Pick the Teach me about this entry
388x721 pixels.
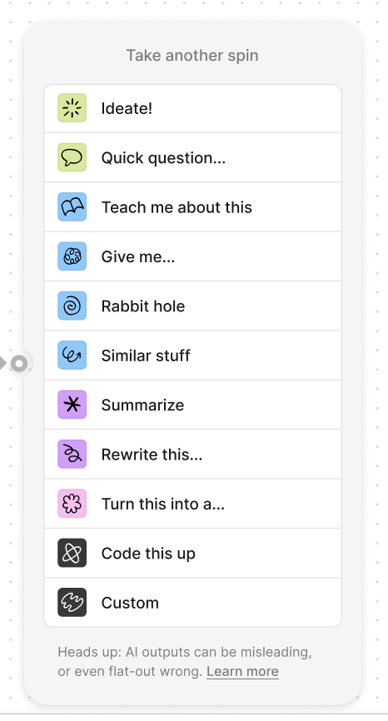pyautogui.click(x=192, y=207)
